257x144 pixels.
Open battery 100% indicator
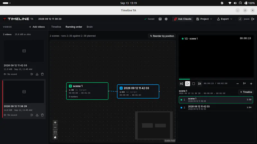[x=250, y=3]
